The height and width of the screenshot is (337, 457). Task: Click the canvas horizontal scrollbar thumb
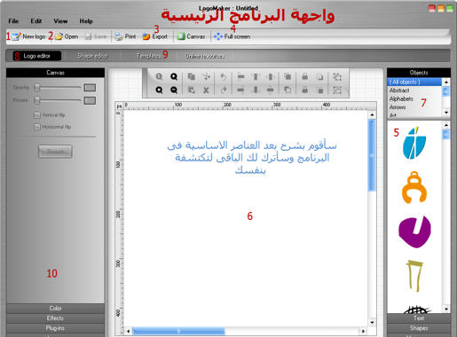point(178,331)
